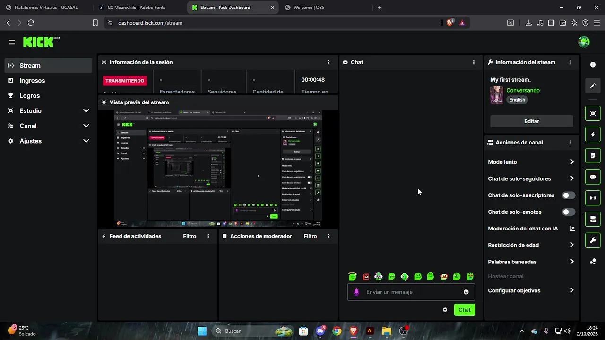The height and width of the screenshot is (340, 605).
Task: Select Stream in the left sidebar
Action: point(48,66)
